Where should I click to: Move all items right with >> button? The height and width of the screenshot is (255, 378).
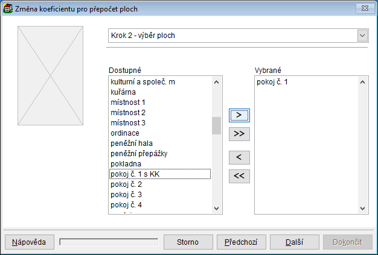click(x=239, y=133)
